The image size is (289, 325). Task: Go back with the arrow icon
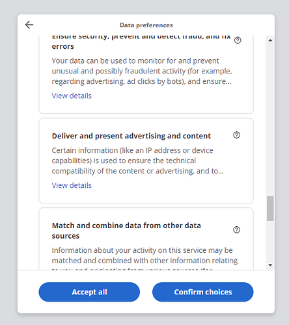(x=29, y=25)
